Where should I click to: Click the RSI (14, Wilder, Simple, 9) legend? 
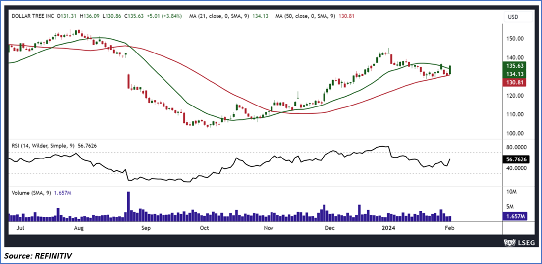pos(54,146)
